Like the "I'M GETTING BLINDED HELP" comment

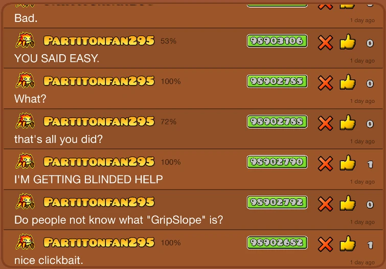[x=348, y=163]
